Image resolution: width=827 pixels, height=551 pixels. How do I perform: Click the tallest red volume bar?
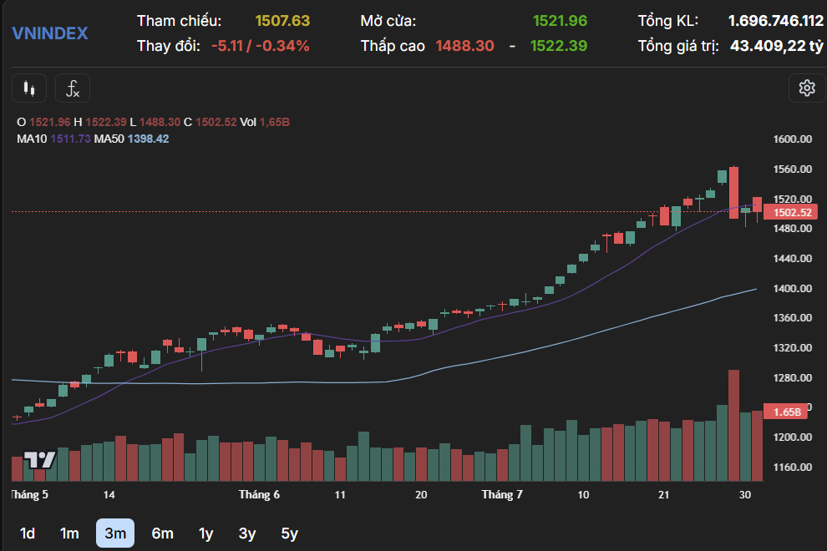[x=733, y=426]
